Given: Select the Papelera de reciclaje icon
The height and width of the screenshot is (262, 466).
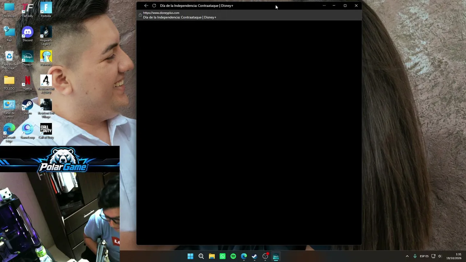Looking at the screenshot, I should [9, 60].
